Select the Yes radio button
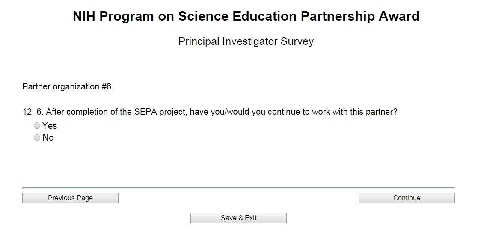This screenshot has width=484, height=246. point(37,126)
